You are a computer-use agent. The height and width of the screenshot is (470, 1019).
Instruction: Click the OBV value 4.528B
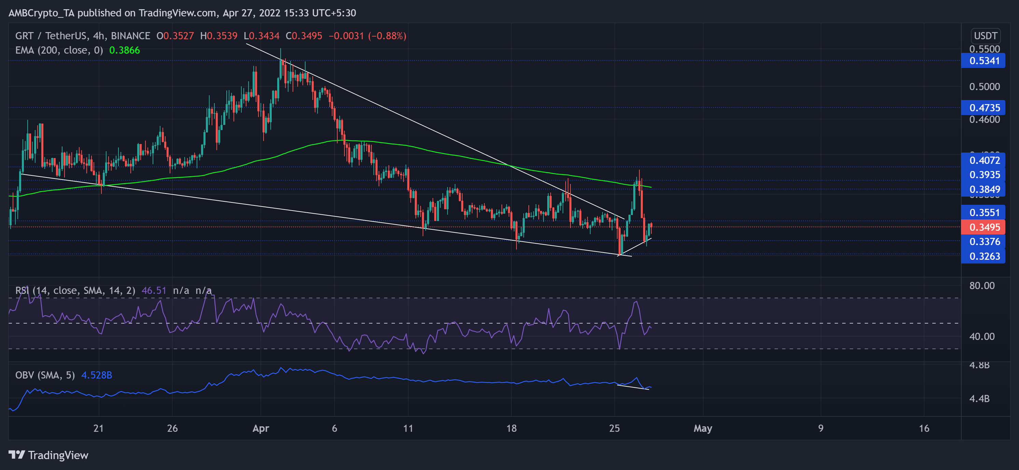click(x=97, y=375)
